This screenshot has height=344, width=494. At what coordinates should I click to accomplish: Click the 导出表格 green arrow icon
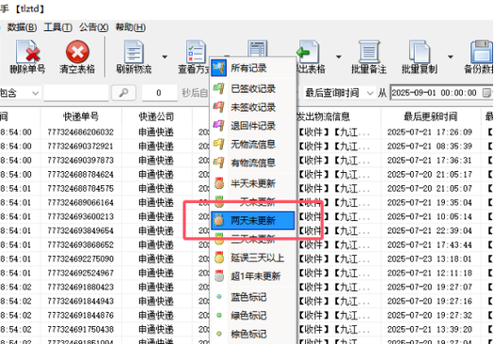[x=309, y=51]
